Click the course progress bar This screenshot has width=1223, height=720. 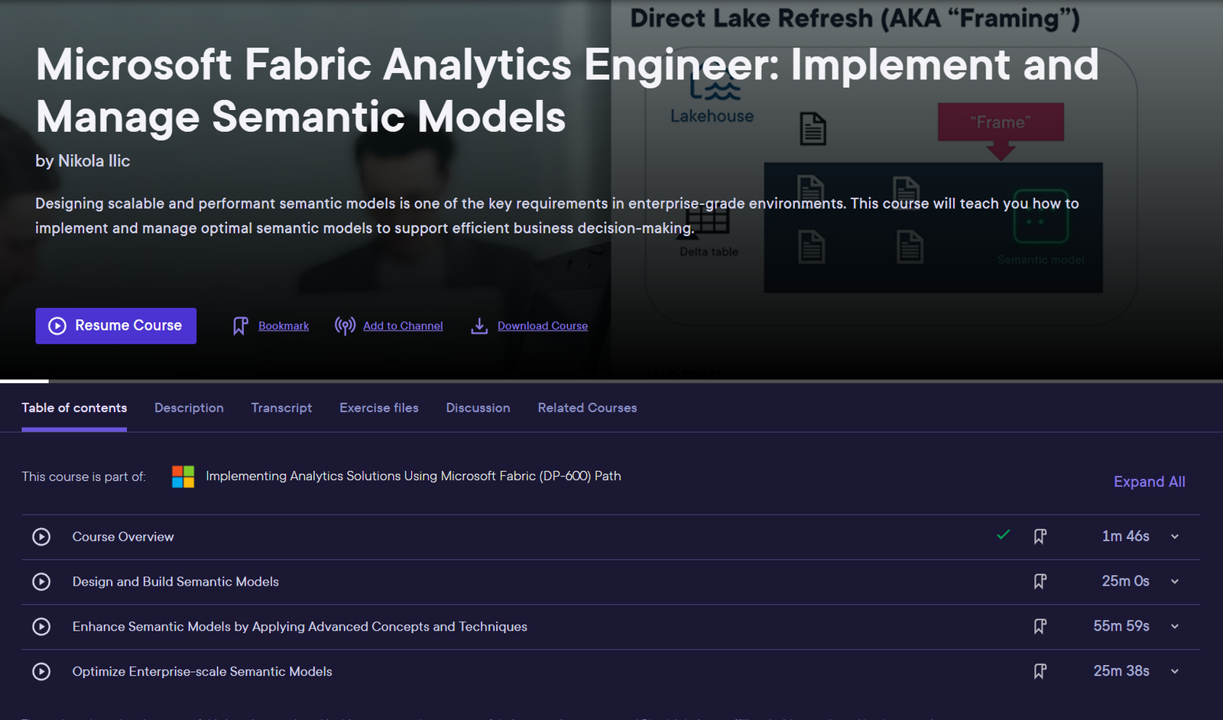(611, 381)
